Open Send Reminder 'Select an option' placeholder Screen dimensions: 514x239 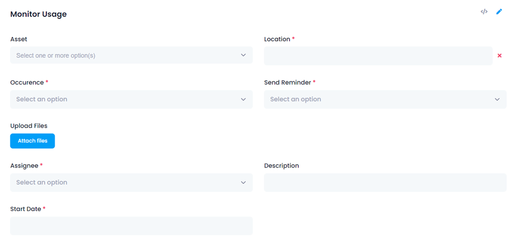coord(295,99)
